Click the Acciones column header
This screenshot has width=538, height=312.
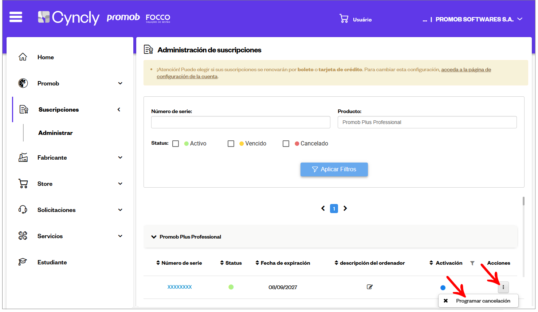(499, 263)
